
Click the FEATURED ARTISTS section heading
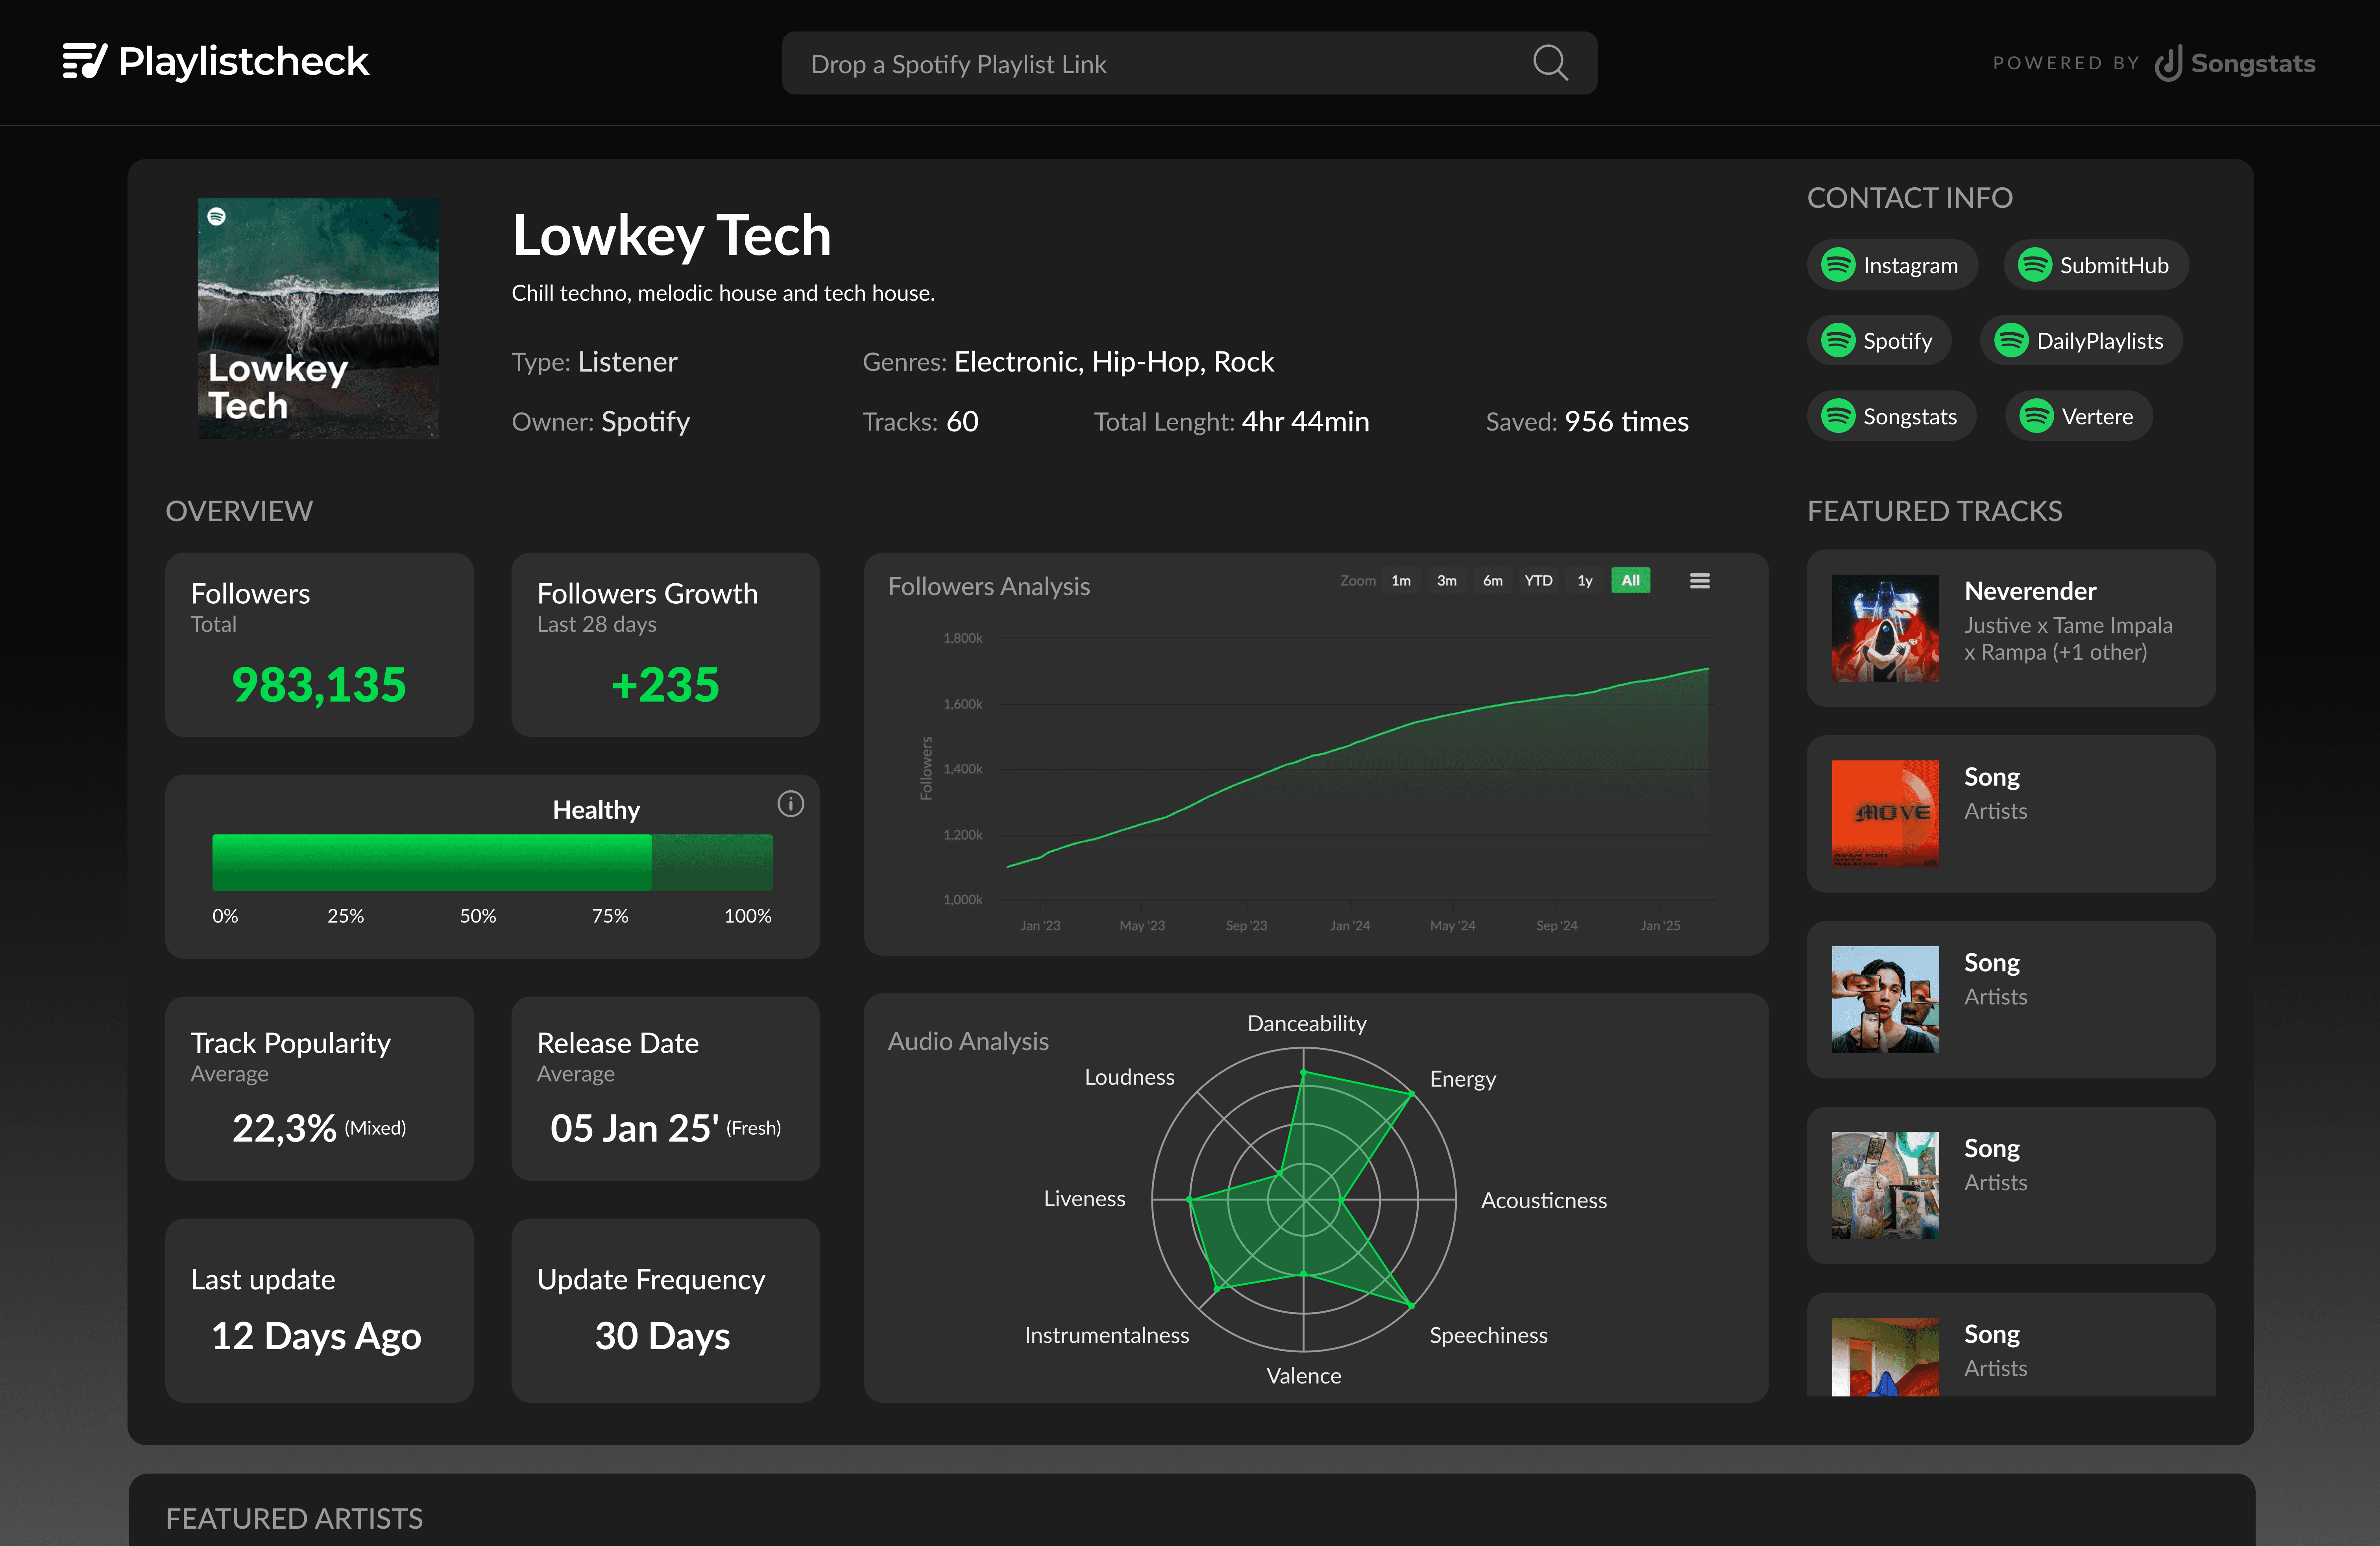(x=294, y=1519)
